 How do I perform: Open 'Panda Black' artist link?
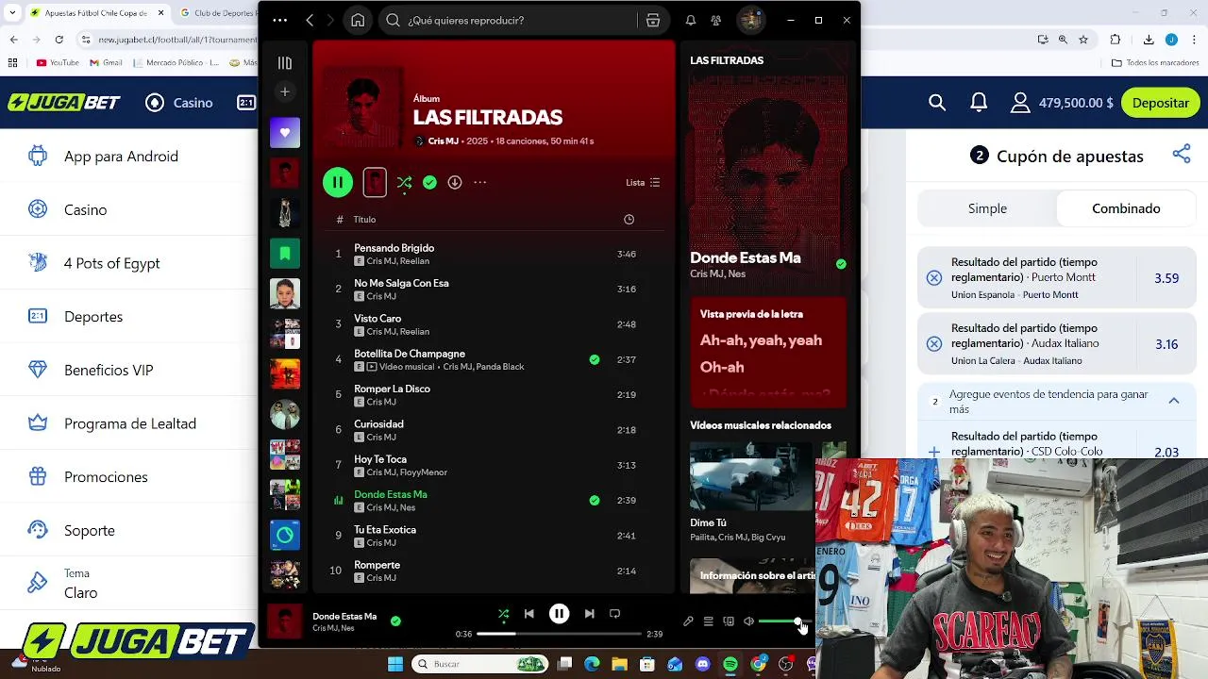pos(499,367)
